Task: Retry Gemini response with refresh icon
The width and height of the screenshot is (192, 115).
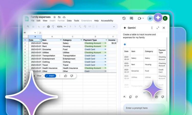Action: (136, 97)
